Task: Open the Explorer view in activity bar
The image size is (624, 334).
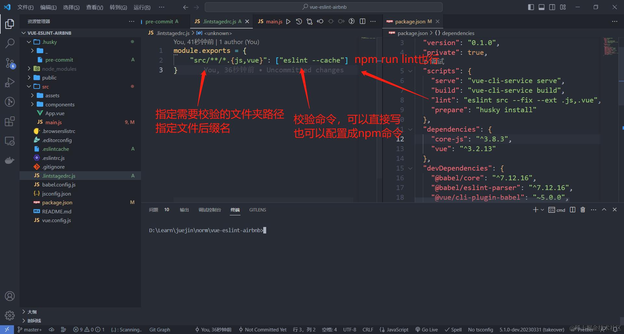Action: (x=10, y=24)
